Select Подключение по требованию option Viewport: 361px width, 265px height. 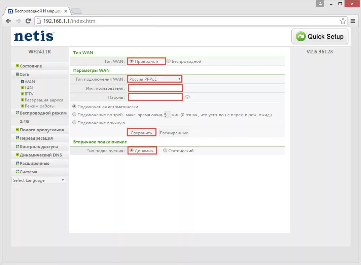coord(74,115)
